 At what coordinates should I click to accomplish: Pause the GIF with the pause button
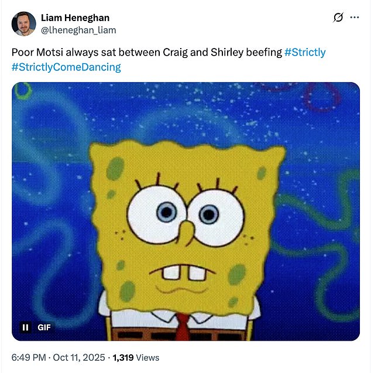(26, 327)
